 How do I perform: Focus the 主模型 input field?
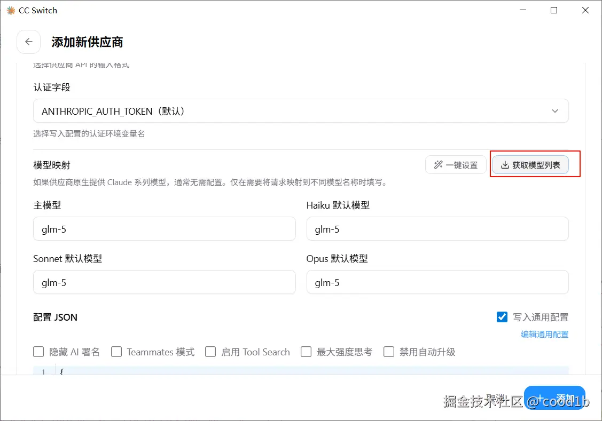pyautogui.click(x=165, y=229)
